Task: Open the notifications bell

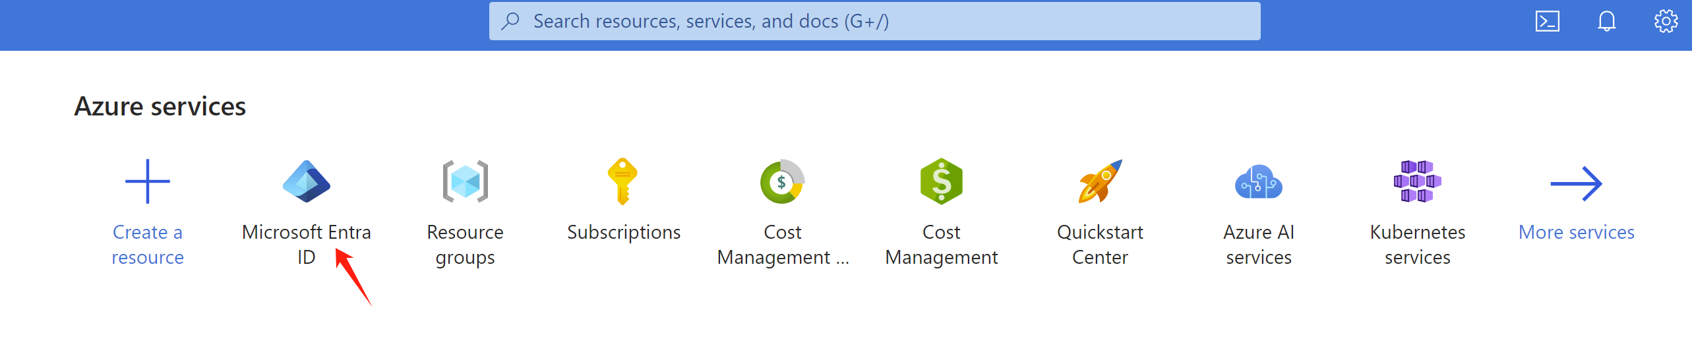Action: coord(1606,21)
